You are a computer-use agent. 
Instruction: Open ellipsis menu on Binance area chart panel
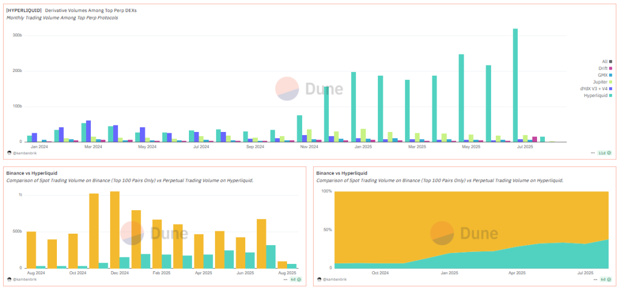point(596,279)
